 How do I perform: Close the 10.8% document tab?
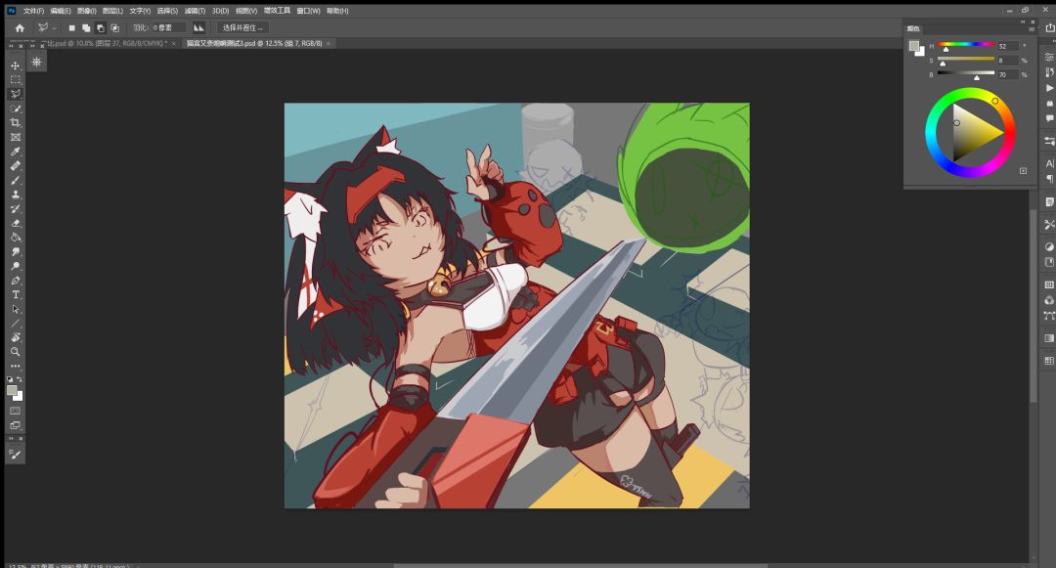point(174,43)
